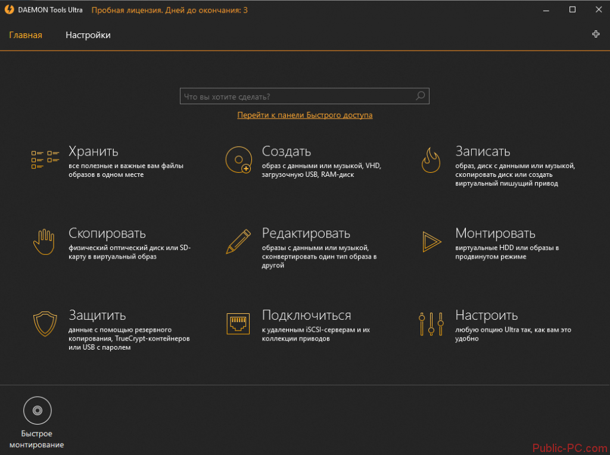Click the Записать flame icon
This screenshot has height=455, width=610.
(x=431, y=160)
